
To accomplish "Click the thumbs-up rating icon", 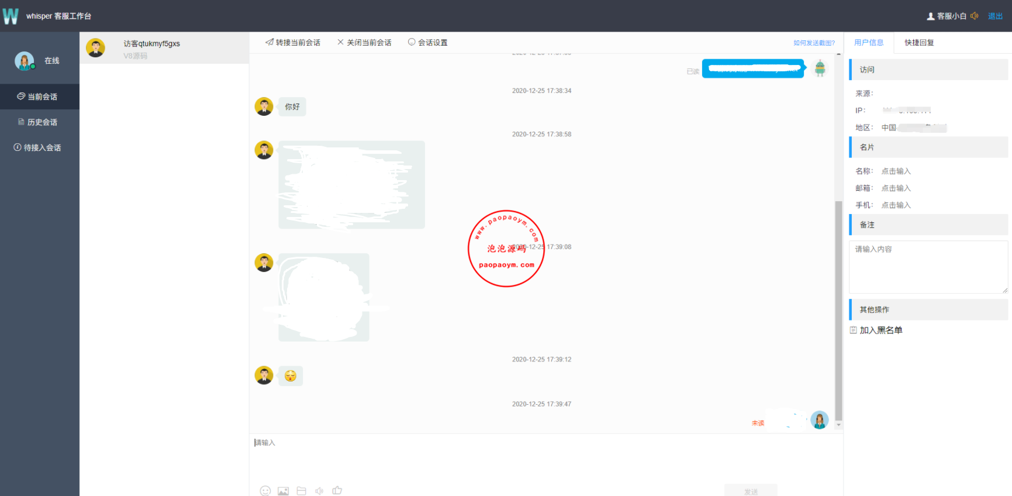I will (337, 490).
